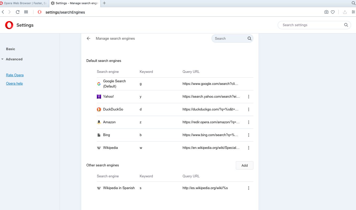Click the tab search magnifier icon
Screen dimensions: 356x210
[x=353, y=3]
